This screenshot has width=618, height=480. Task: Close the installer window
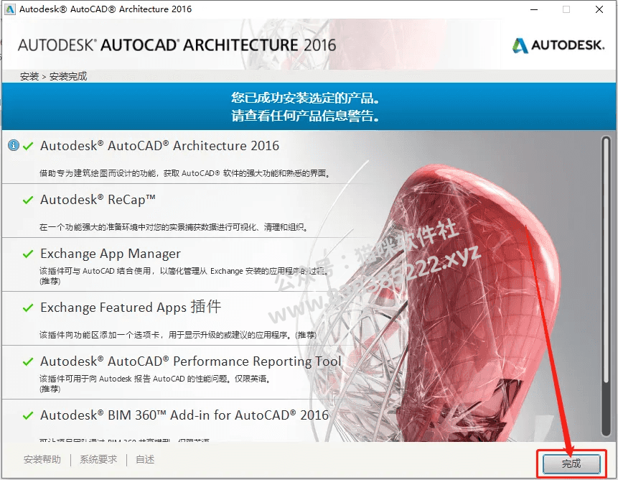tap(599, 9)
